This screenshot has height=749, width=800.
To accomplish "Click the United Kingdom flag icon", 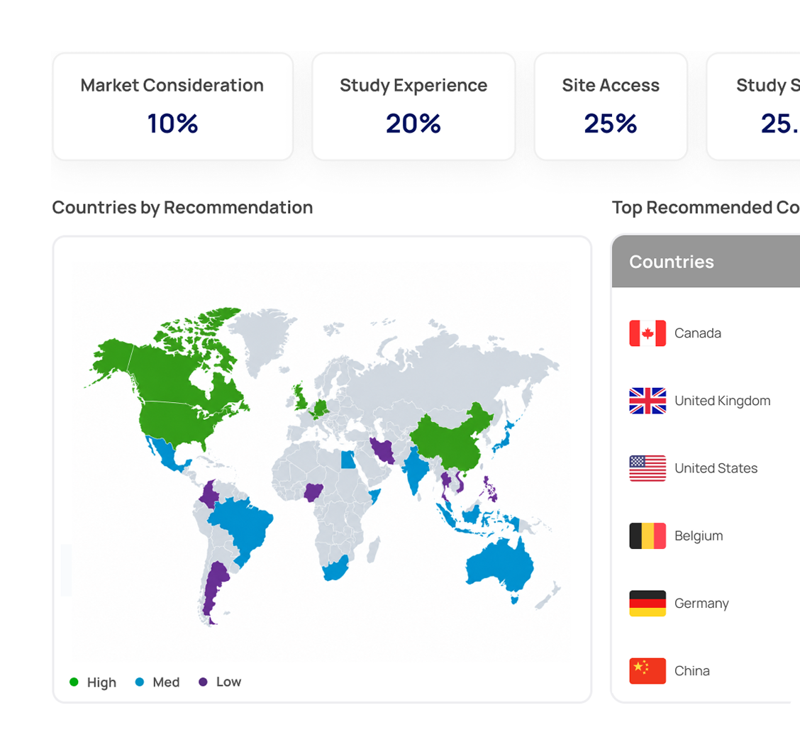I will coord(648,401).
